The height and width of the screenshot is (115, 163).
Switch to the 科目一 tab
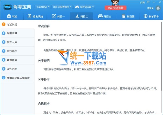(58, 16)
